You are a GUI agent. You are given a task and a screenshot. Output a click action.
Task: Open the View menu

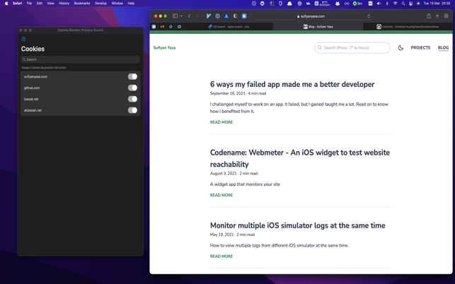[x=50, y=4]
